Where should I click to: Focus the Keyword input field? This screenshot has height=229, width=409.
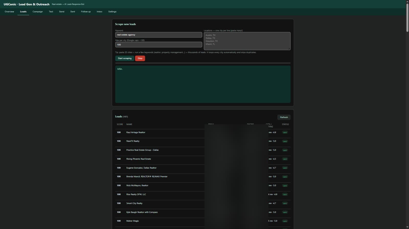click(158, 35)
